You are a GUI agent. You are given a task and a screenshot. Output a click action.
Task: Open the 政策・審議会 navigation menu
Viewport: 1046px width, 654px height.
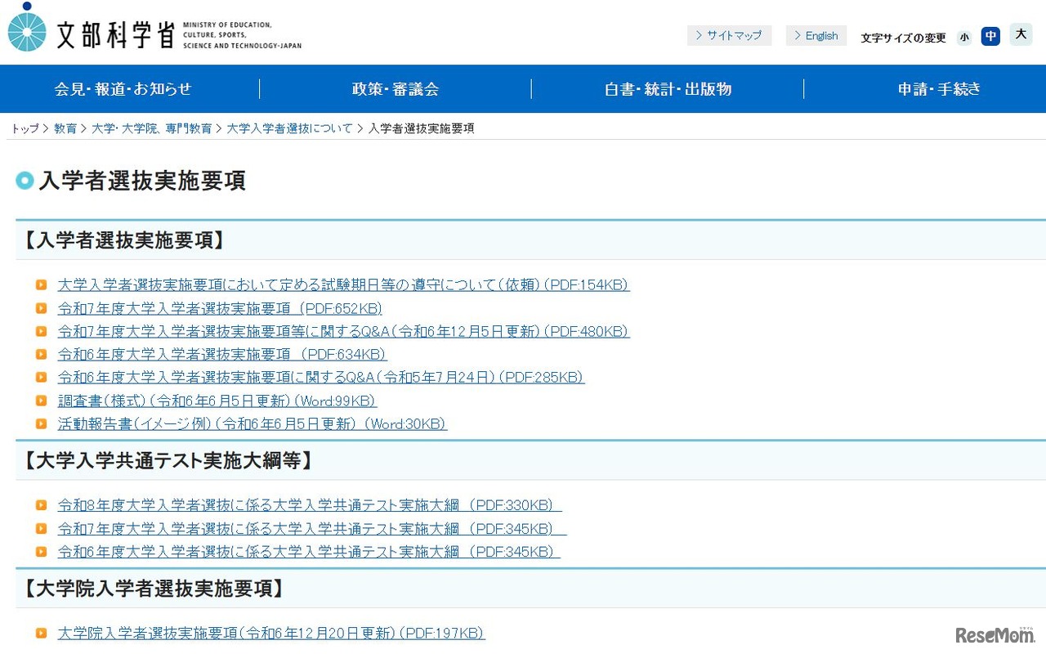pos(396,89)
